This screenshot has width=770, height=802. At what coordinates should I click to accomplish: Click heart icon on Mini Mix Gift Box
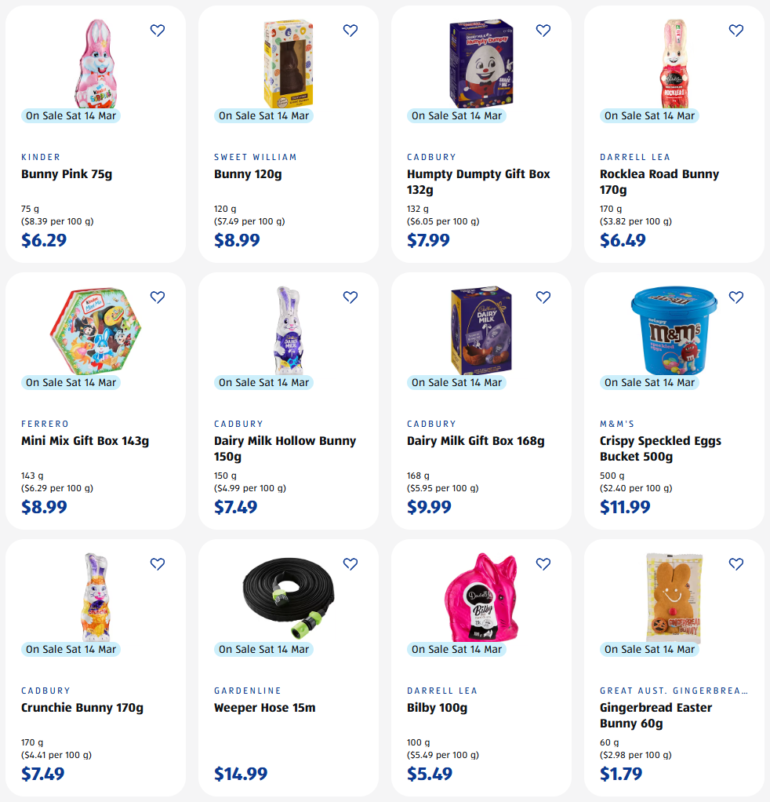pyautogui.click(x=158, y=297)
